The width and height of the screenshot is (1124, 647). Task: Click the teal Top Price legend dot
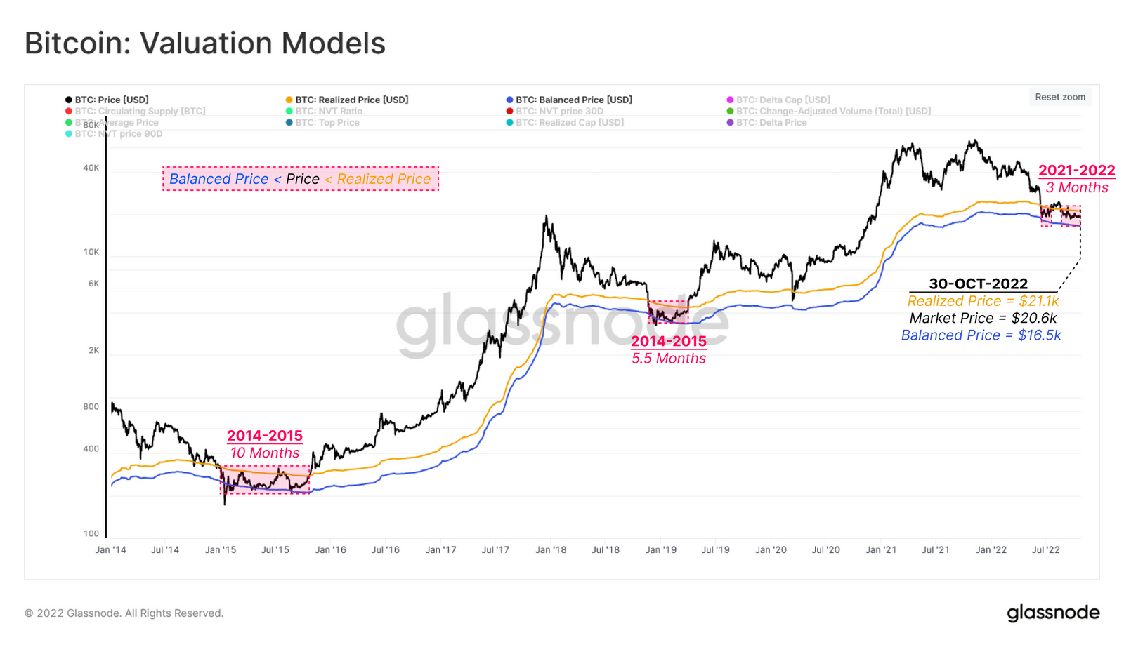tap(289, 122)
